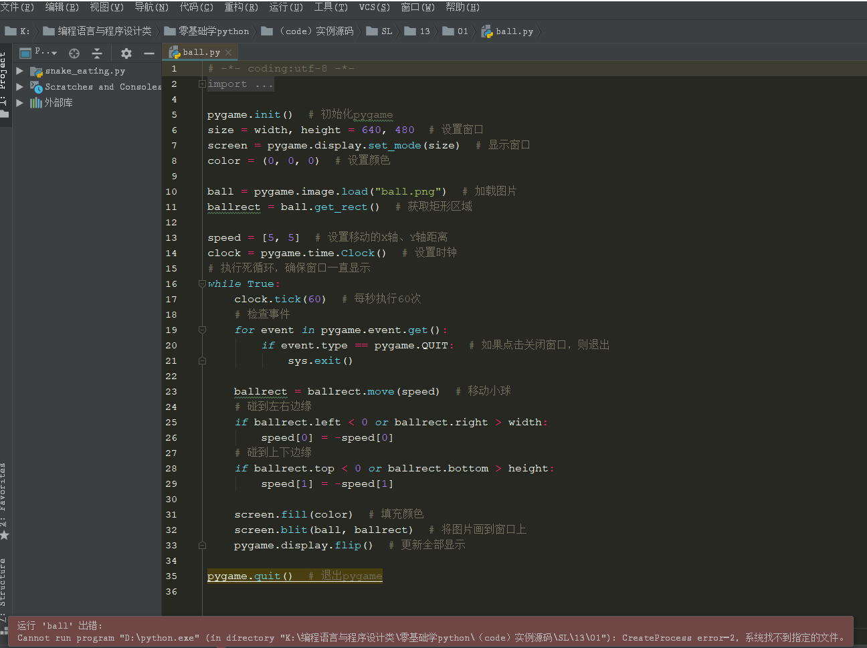Close the ball.py editor tab
867x648 pixels.
(x=229, y=52)
